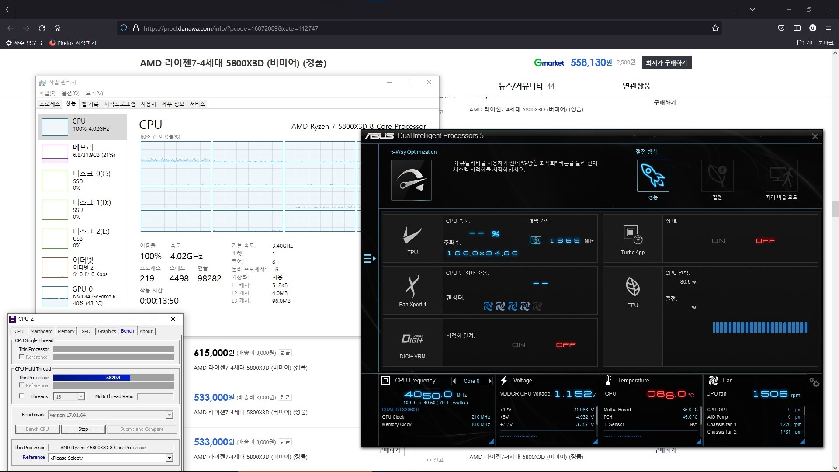
Task: Go to Firefox home page
Action: [x=57, y=28]
